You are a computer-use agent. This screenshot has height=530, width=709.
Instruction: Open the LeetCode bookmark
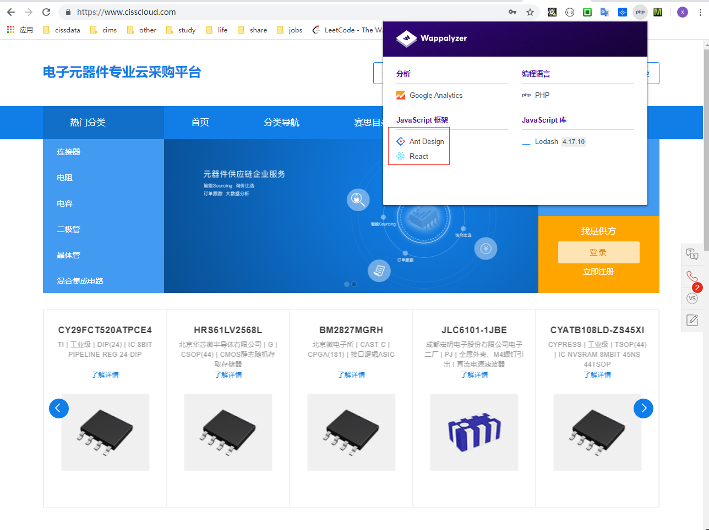[x=347, y=30]
